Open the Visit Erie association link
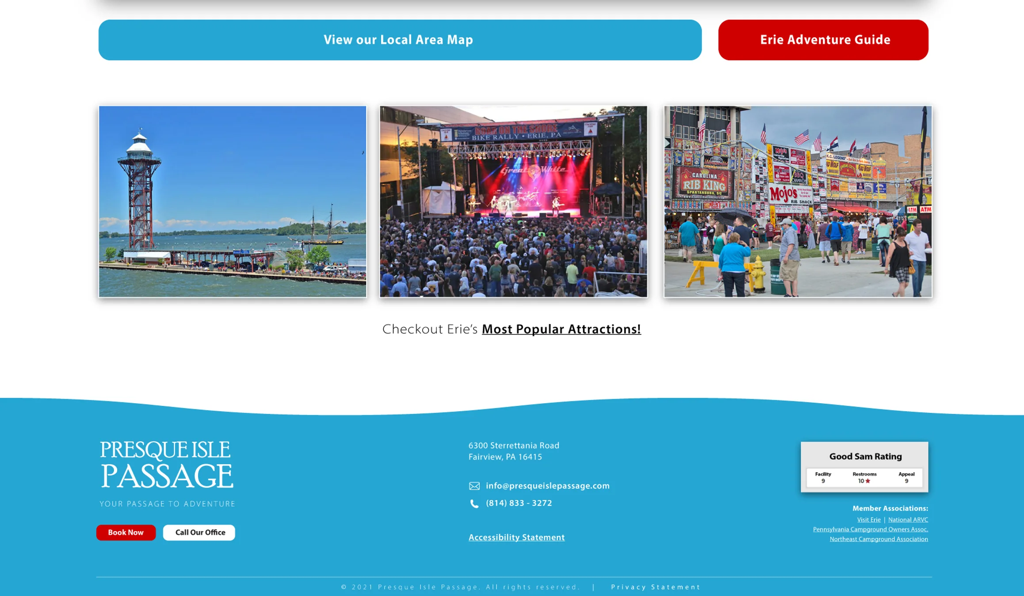This screenshot has height=596, width=1024. [868, 520]
